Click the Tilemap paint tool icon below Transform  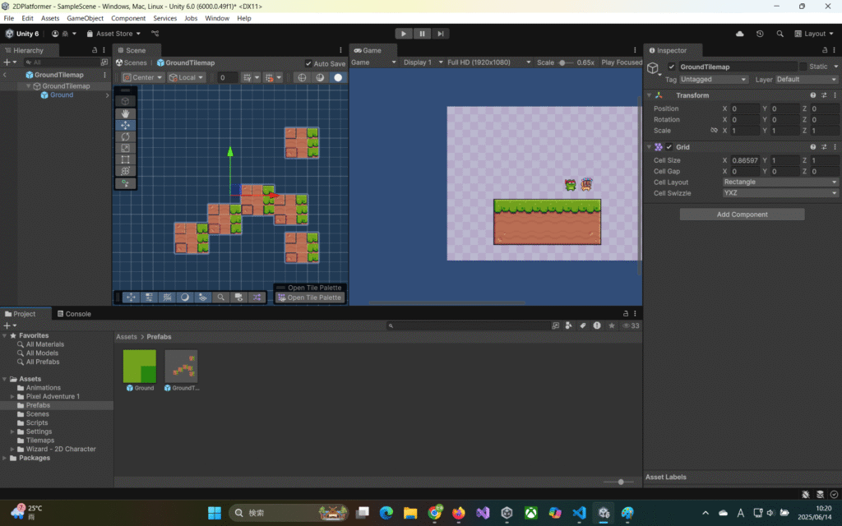point(125,183)
